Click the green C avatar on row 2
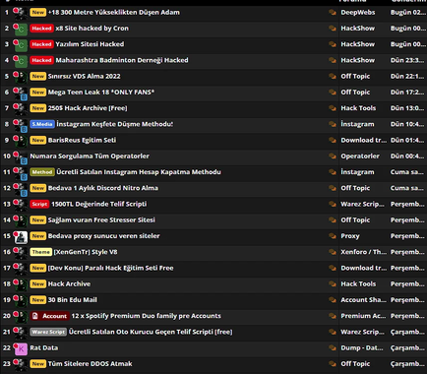Screen dimensions: 427x374 21,29
